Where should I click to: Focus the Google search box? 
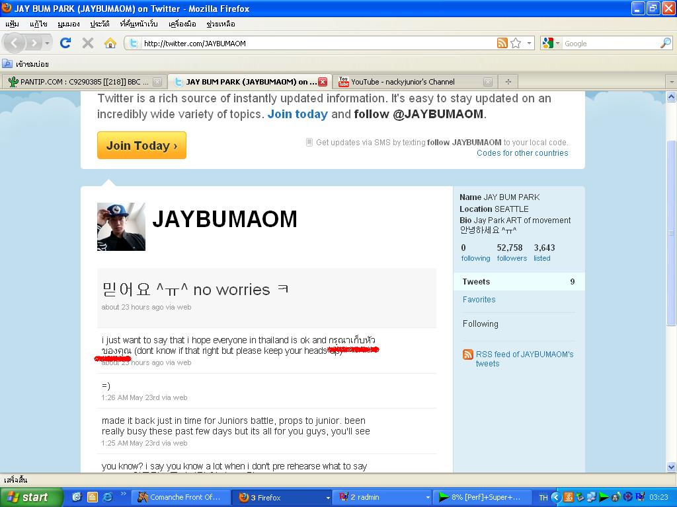tap(611, 43)
